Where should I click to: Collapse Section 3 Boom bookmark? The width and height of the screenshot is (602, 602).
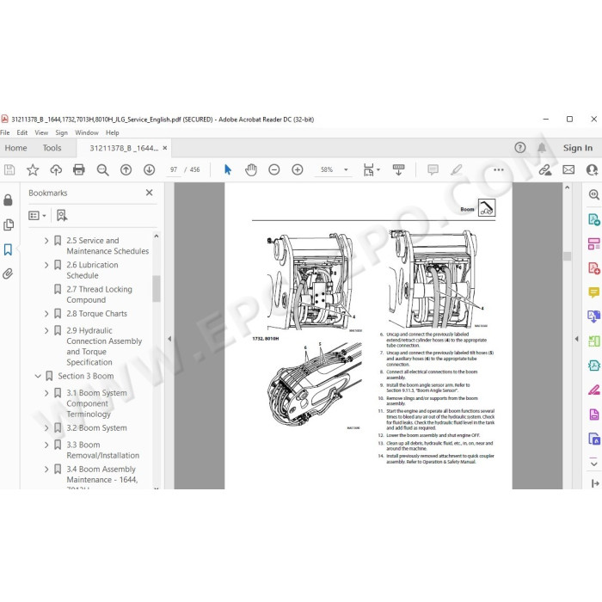(38, 376)
